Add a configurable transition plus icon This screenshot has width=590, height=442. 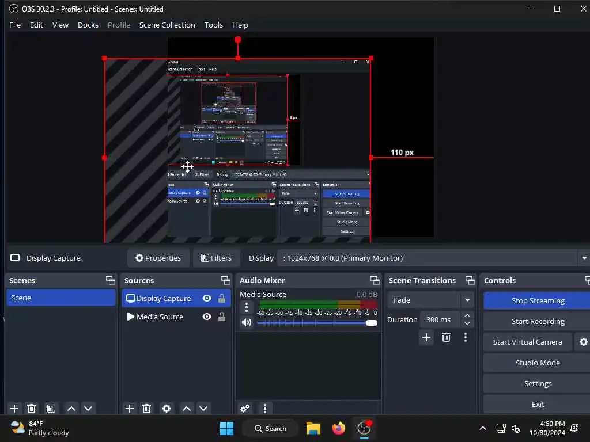[426, 337]
